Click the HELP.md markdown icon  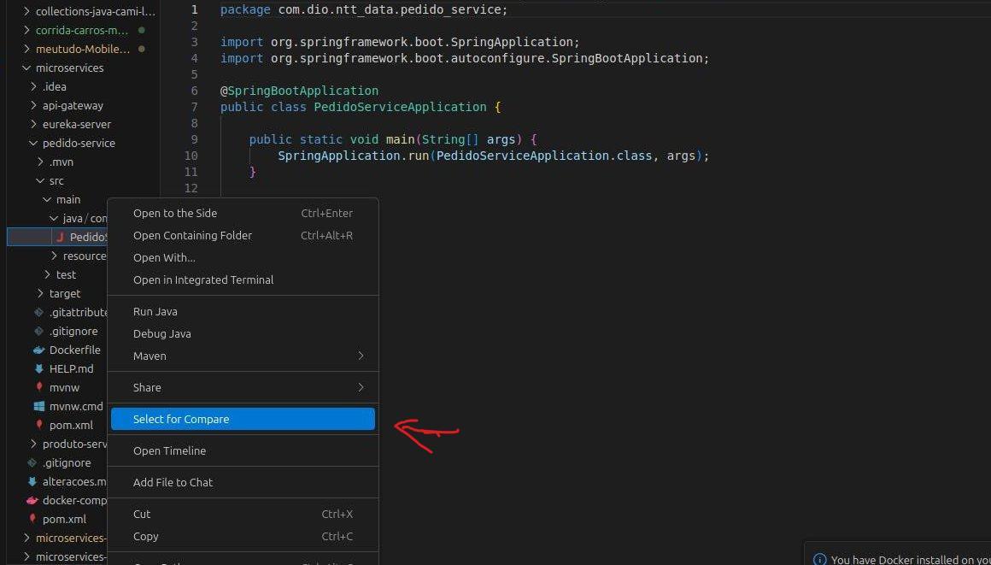(x=39, y=369)
